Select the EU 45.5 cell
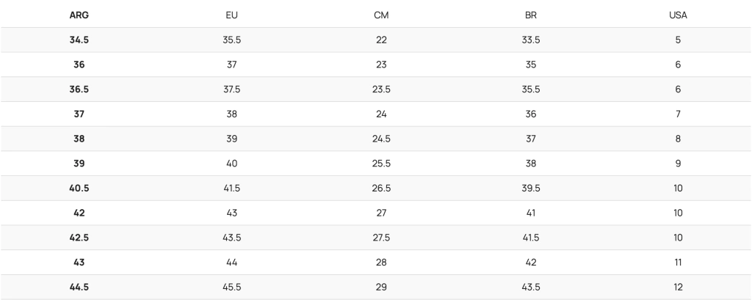The width and height of the screenshot is (752, 300). (x=231, y=287)
